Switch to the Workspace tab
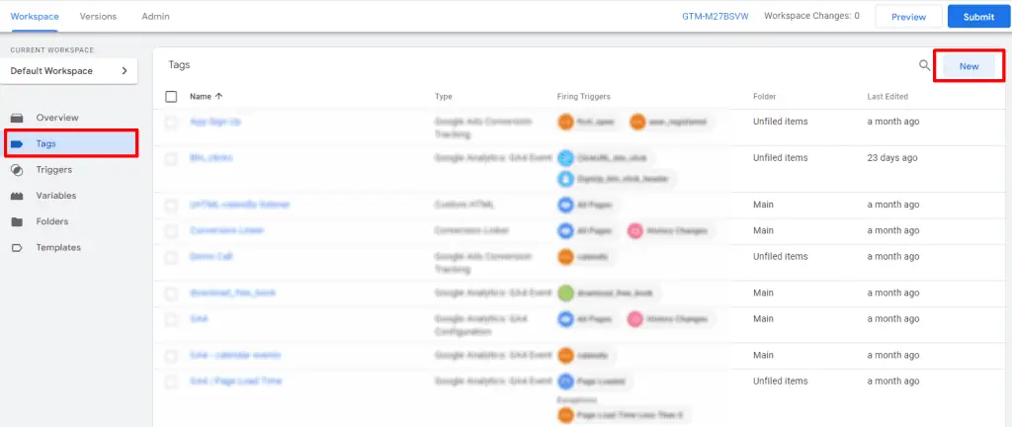 (35, 16)
